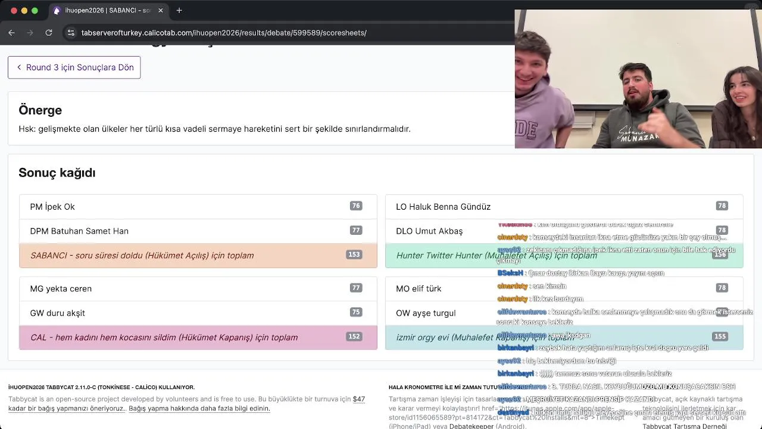762x429 pixels.
Task: Select OW ayşe turgul row
Action: coord(564,313)
